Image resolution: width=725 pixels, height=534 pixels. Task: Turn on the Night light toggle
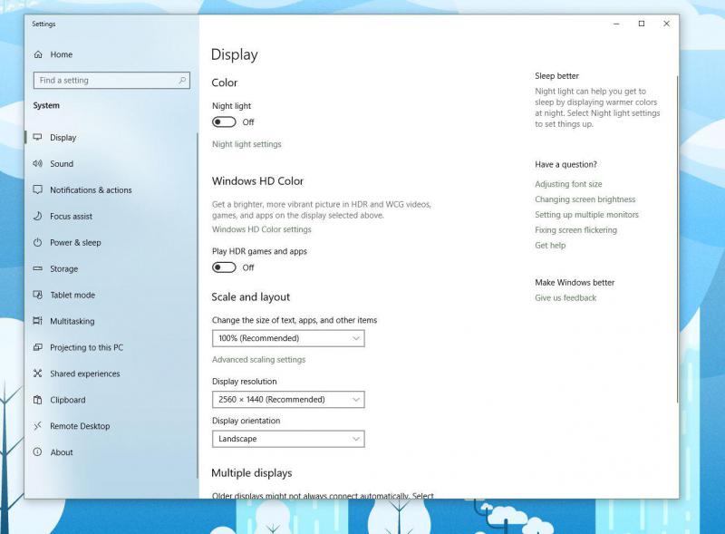[x=224, y=122]
